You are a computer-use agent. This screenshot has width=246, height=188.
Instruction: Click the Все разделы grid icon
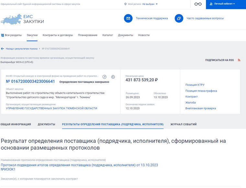pos(3,35)
